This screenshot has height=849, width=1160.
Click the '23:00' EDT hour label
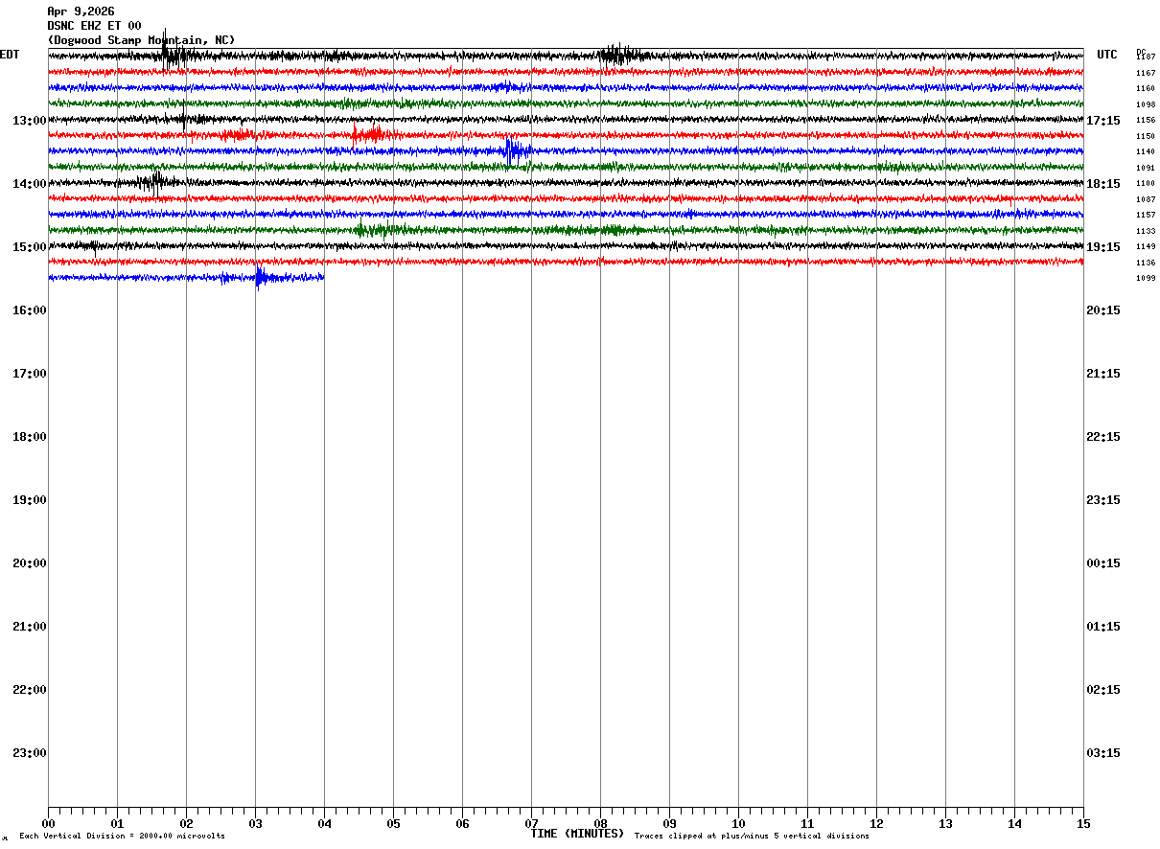30,752
